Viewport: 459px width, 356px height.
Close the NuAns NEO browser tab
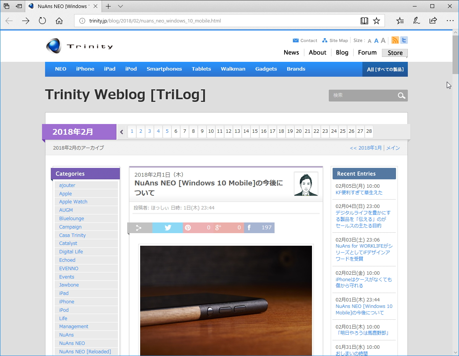pyautogui.click(x=96, y=6)
